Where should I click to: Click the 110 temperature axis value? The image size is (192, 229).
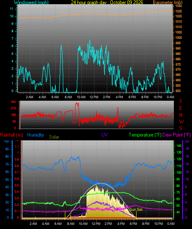[x=179, y=166]
